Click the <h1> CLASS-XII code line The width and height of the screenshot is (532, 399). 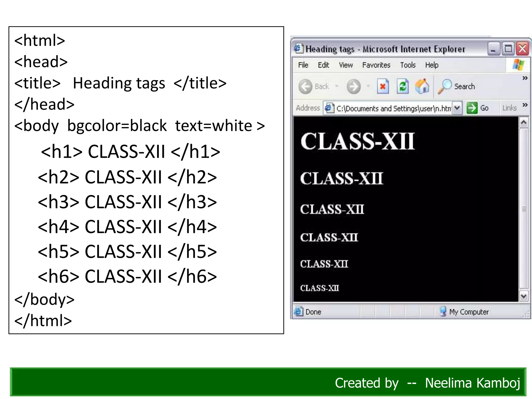130,152
